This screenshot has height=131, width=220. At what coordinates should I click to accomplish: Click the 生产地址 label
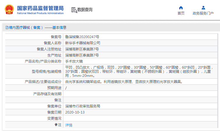55,55
